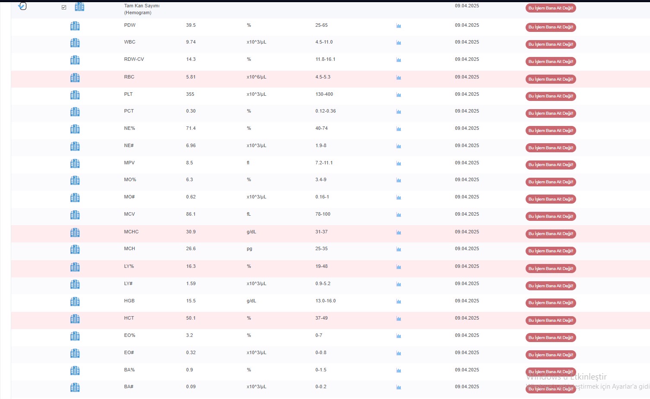Viewport: 650px width, 399px height.
Task: Click 'Bu İşlem Bana Ait Değil!' in HCT row
Action: click(x=551, y=320)
